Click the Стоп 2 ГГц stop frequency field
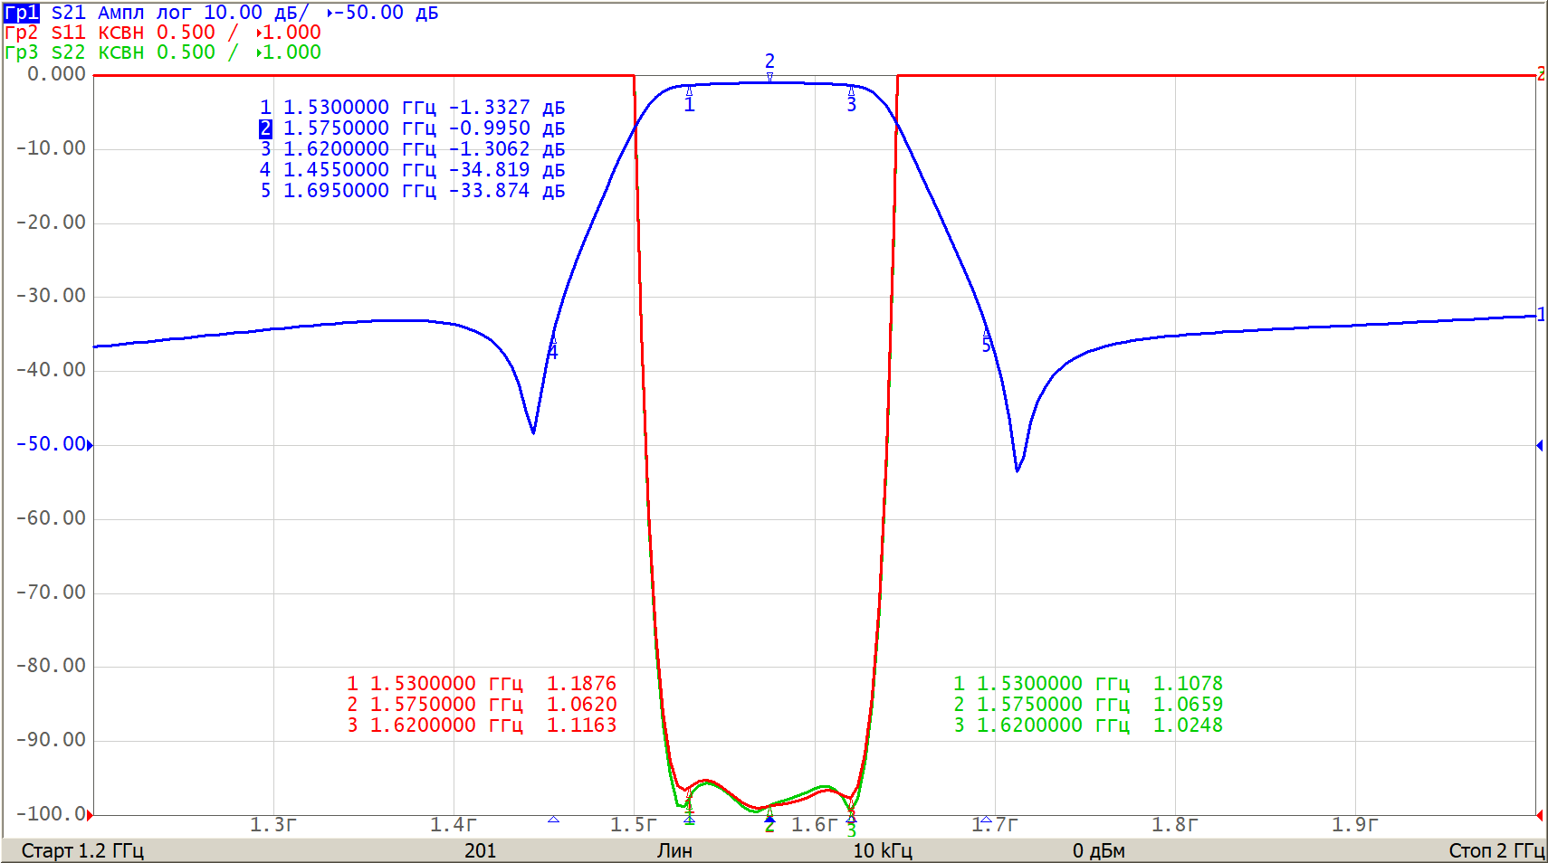1548x863 pixels. 1495,850
